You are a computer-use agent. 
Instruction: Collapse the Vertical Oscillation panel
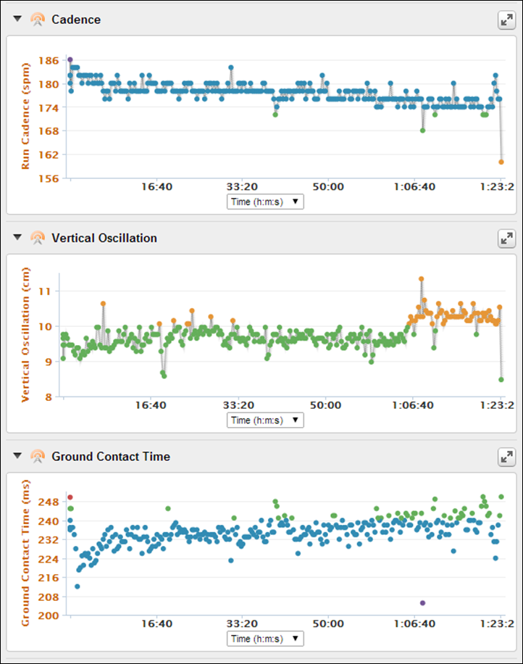point(17,238)
